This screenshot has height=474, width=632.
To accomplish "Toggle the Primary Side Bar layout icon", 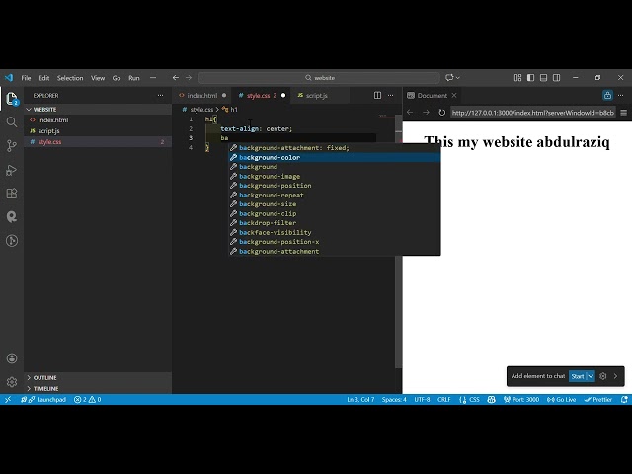I will coord(531,77).
